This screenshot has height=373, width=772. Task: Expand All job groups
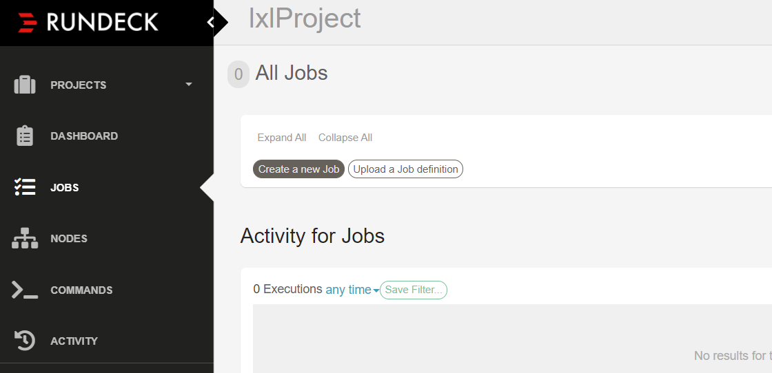pos(282,138)
